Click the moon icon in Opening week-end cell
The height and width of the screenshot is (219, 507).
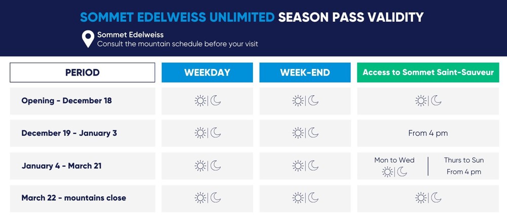coord(313,101)
